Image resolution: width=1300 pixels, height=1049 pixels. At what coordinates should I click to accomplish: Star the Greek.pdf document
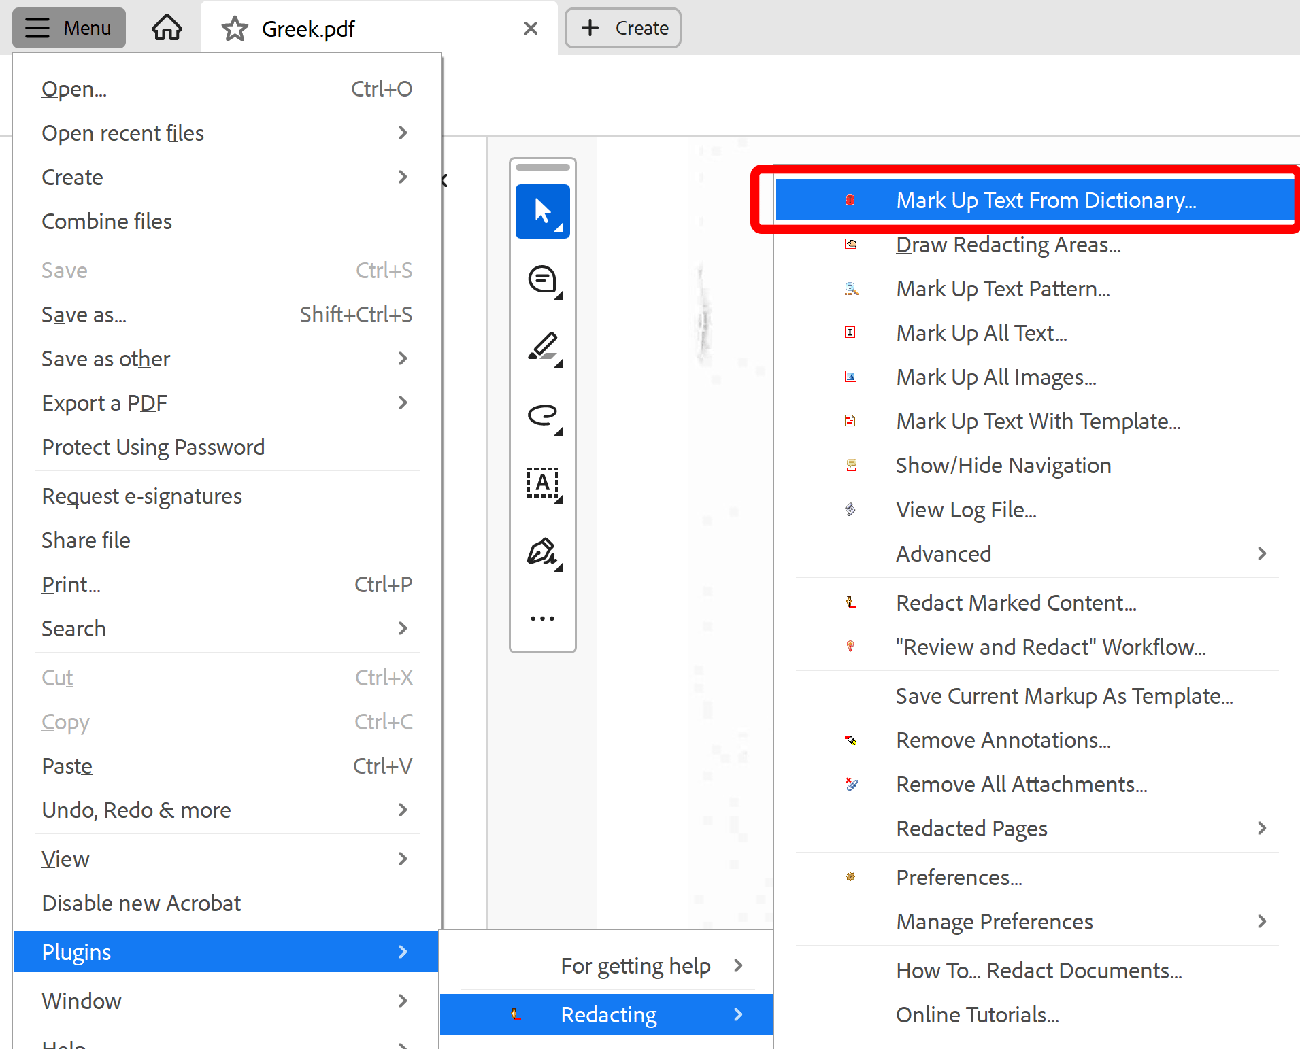[x=235, y=29]
